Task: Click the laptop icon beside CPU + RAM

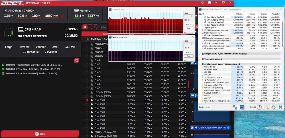Action: point(21,29)
